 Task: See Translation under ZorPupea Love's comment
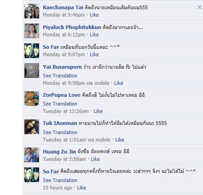coord(60,104)
